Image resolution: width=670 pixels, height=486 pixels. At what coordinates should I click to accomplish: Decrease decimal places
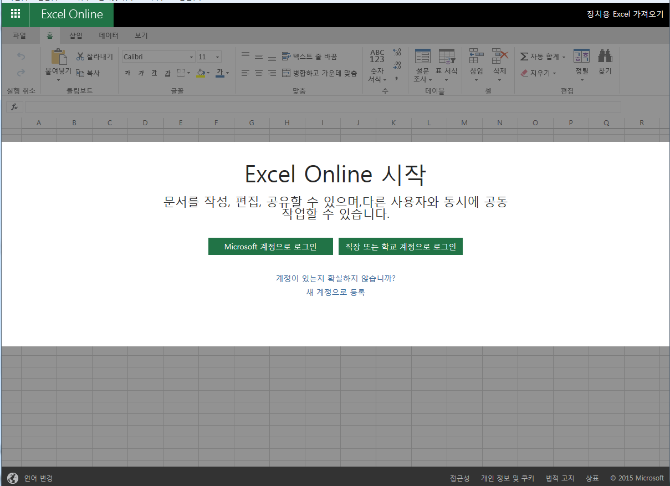397,65
